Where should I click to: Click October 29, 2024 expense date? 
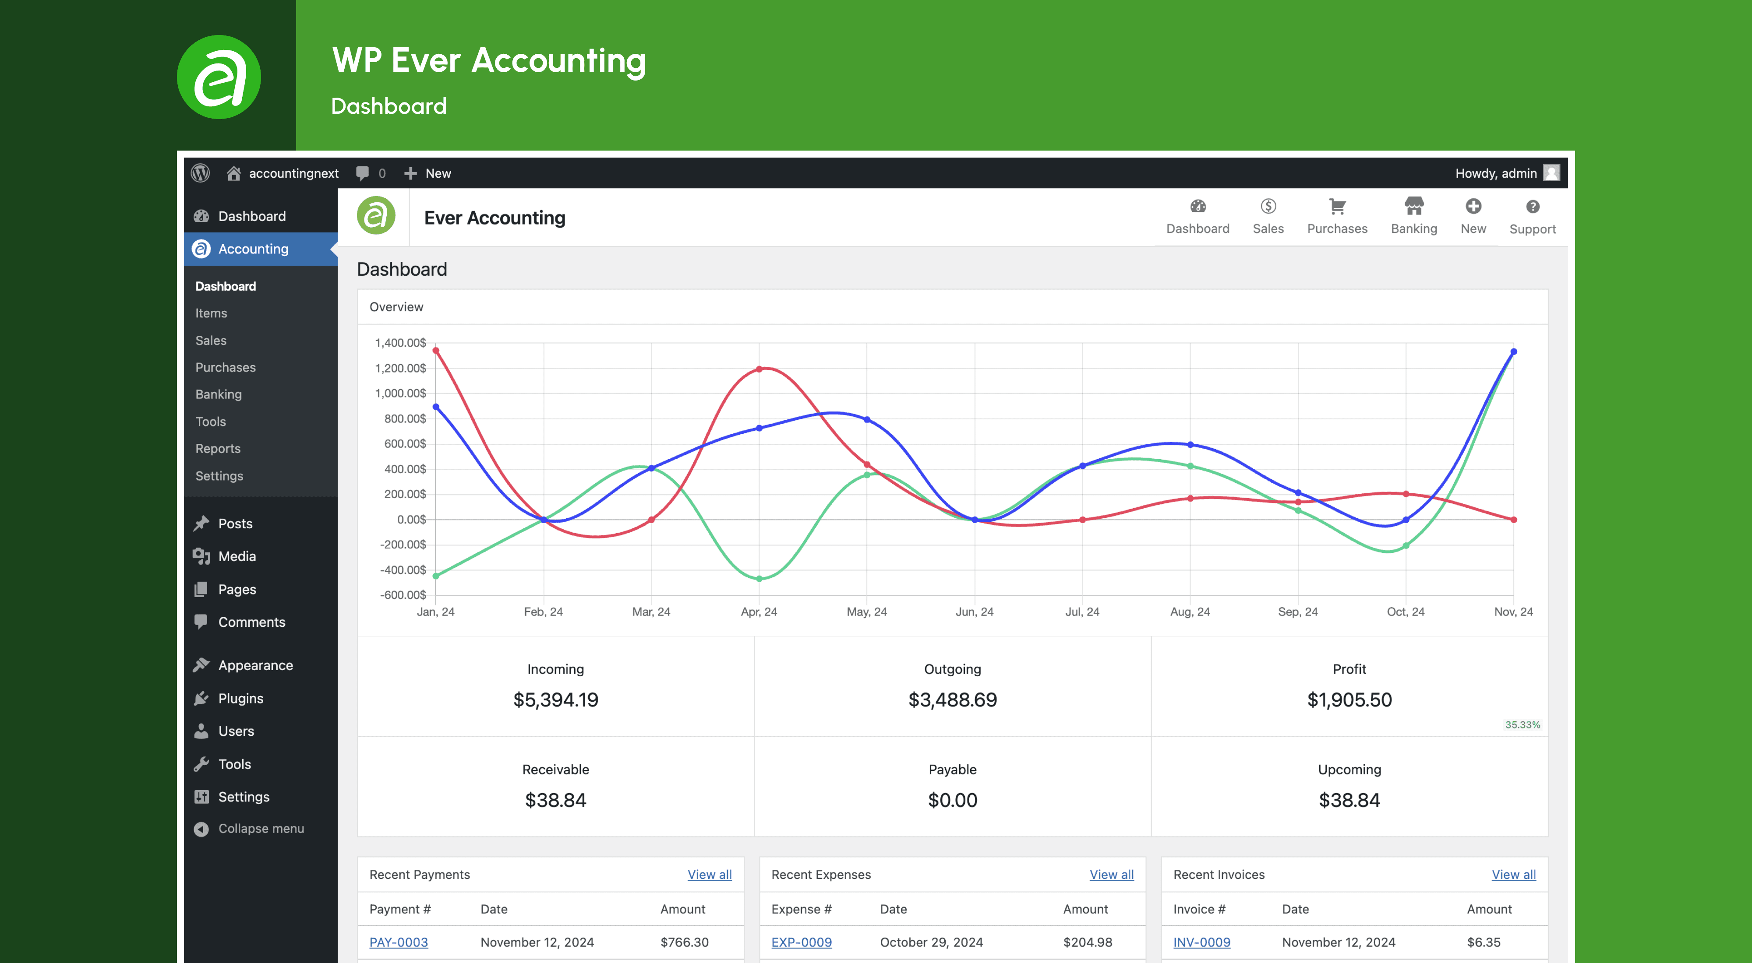point(931,942)
